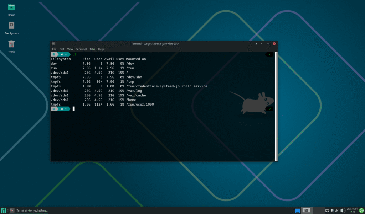365x214 pixels.
Task: Click the '1.1M' used value in the run row
Action: pyautogui.click(x=98, y=68)
